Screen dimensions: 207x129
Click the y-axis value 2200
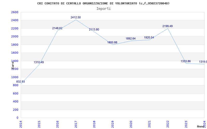15,28
